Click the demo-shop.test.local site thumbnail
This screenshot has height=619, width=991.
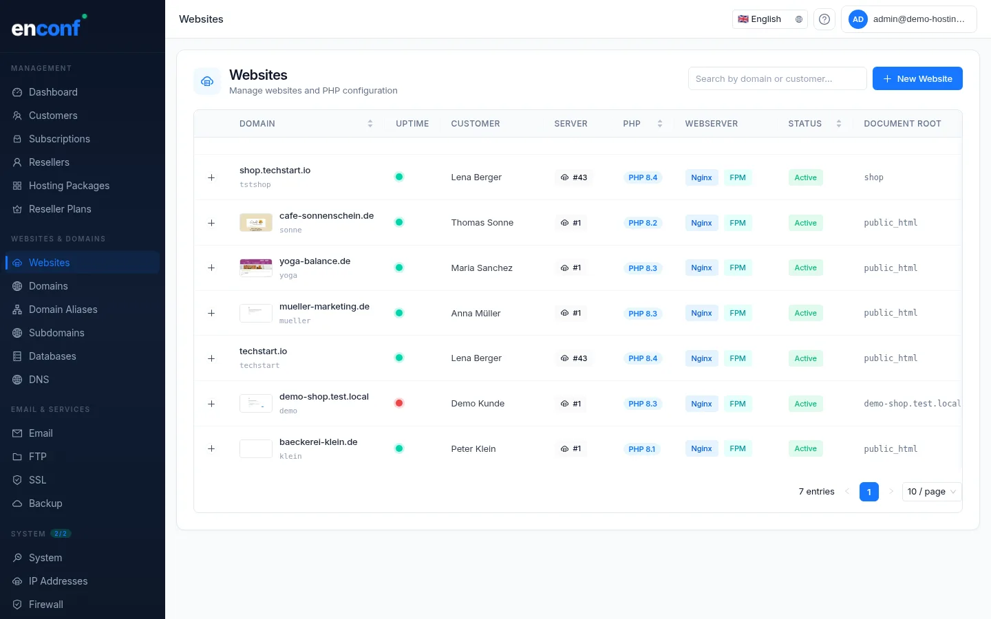(x=256, y=404)
